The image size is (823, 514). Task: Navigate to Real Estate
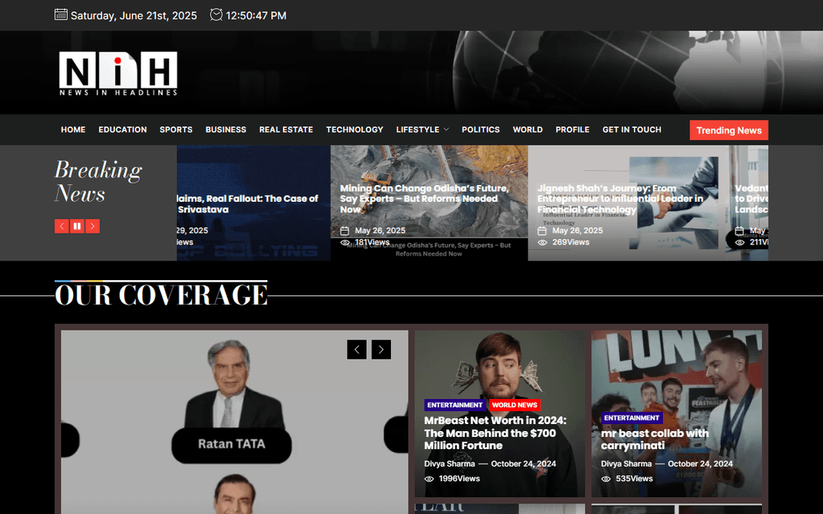pos(286,129)
